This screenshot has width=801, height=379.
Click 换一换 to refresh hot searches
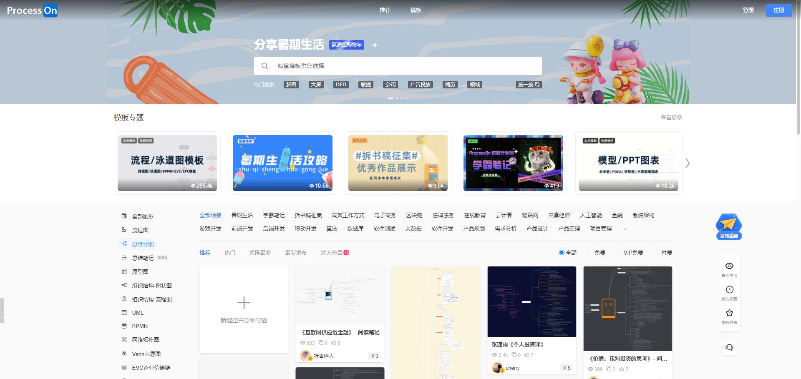pos(529,84)
